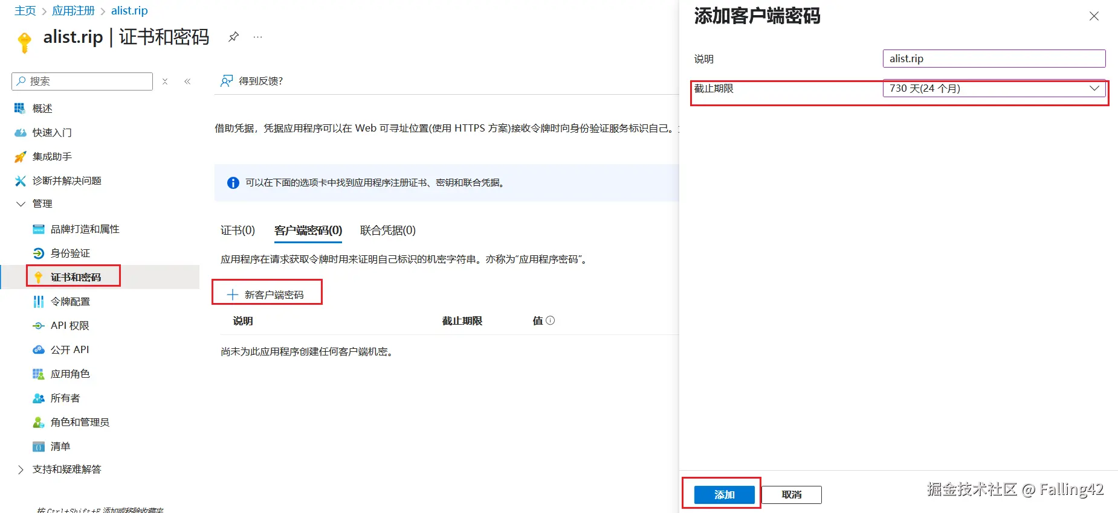Collapse the sidebar with the double chevron
Viewport: 1118px width, 513px height.
[187, 81]
